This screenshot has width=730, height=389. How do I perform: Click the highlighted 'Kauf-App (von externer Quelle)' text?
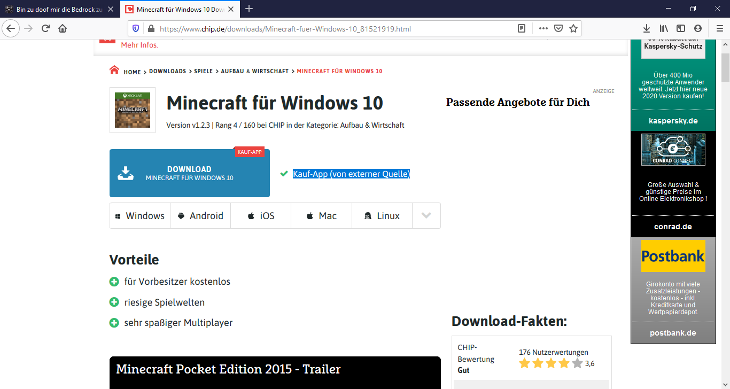click(x=351, y=174)
